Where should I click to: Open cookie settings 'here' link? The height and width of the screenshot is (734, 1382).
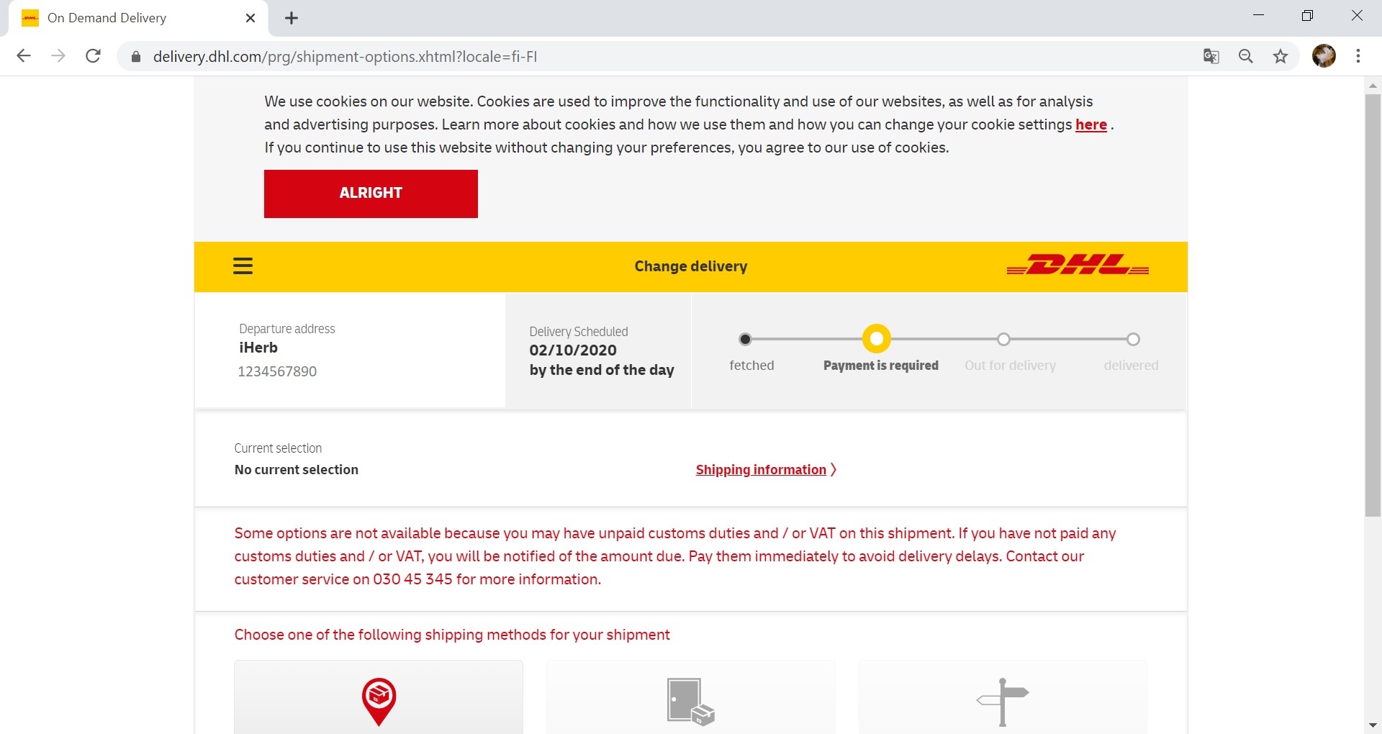click(x=1090, y=124)
